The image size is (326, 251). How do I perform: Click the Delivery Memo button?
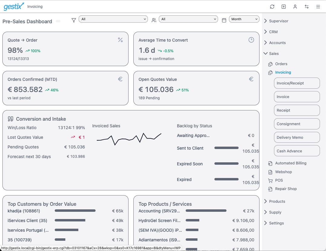(x=297, y=138)
